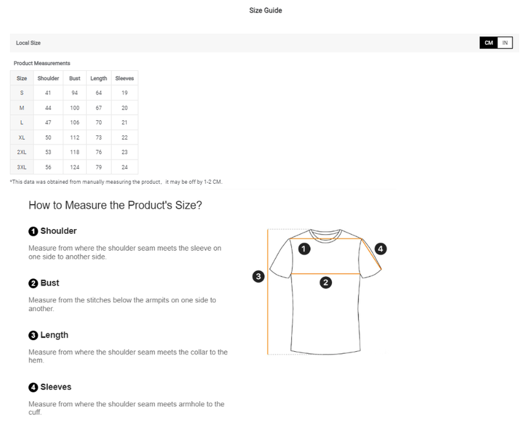The height and width of the screenshot is (432, 525).
Task: Click the Sleeves column header
Action: pos(125,78)
